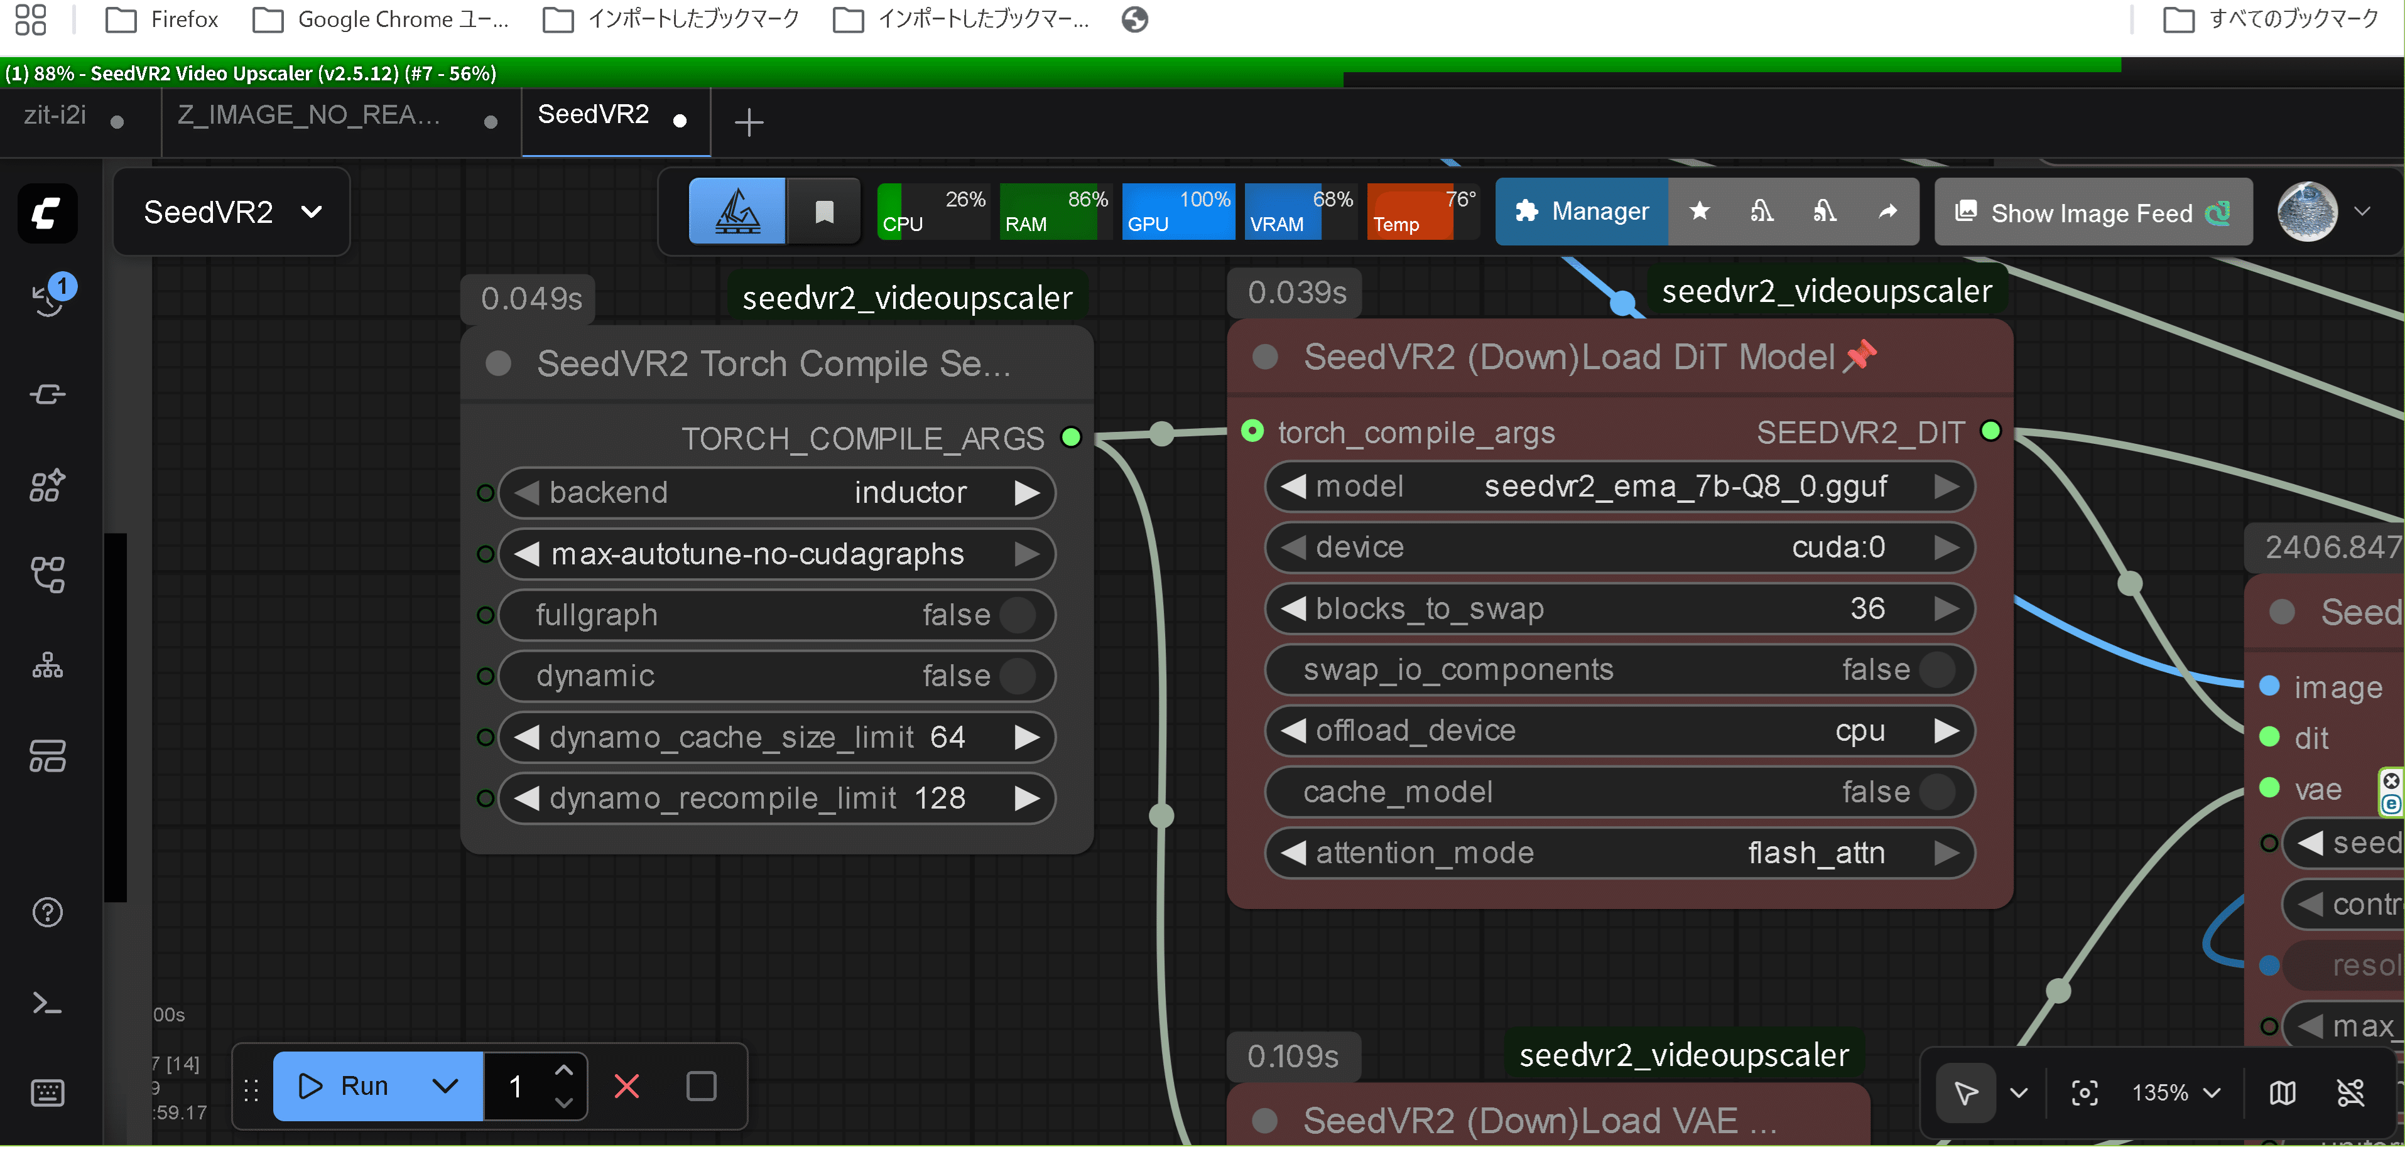
Task: Click the fit view icon in canvas toolbar
Action: (x=2084, y=1092)
